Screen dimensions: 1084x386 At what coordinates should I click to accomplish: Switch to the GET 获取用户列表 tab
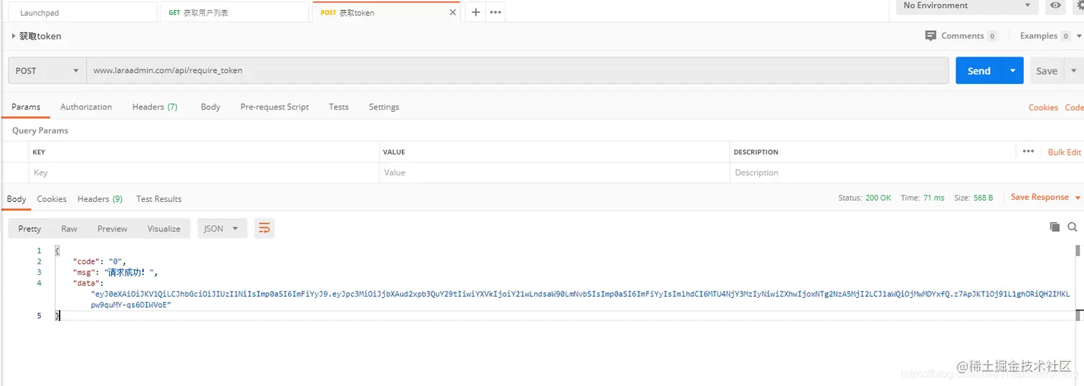point(234,12)
